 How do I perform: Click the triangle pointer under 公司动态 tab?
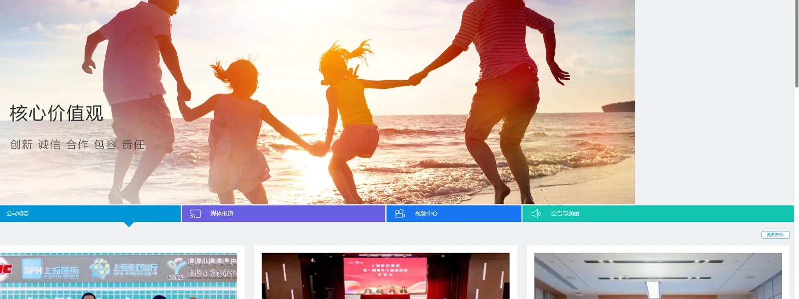[129, 225]
